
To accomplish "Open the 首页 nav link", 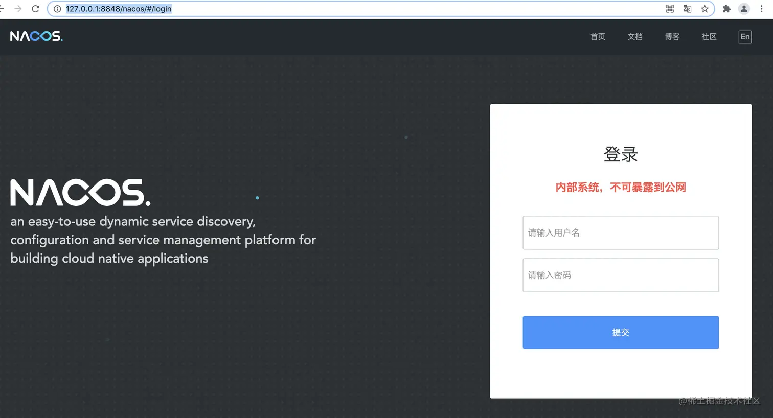I will (x=598, y=37).
